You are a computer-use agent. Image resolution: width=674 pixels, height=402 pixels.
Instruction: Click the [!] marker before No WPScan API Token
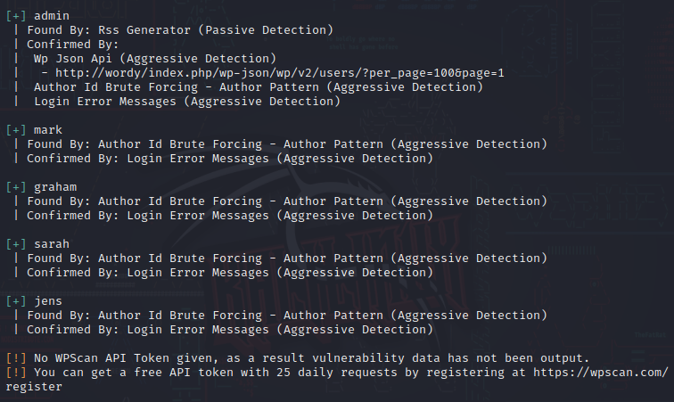click(x=16, y=358)
